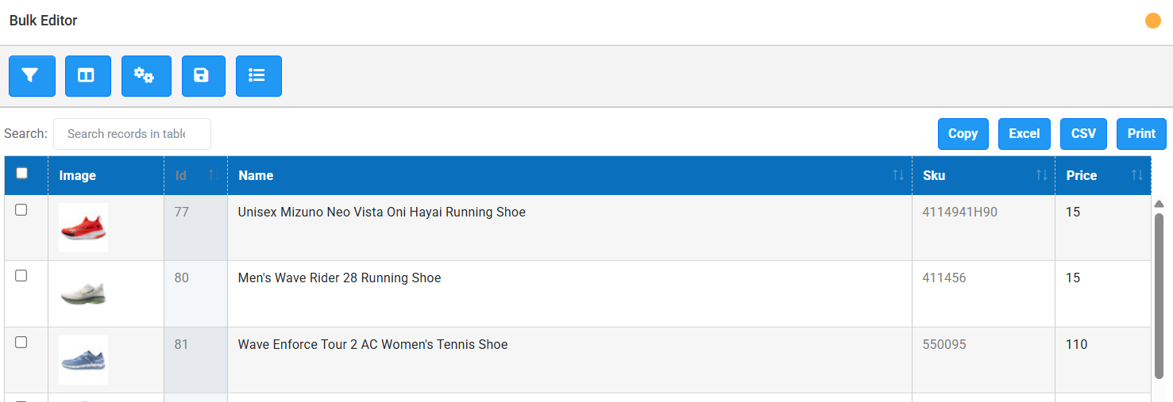The width and height of the screenshot is (1173, 402).
Task: Export table using the CSV button
Action: click(1083, 134)
